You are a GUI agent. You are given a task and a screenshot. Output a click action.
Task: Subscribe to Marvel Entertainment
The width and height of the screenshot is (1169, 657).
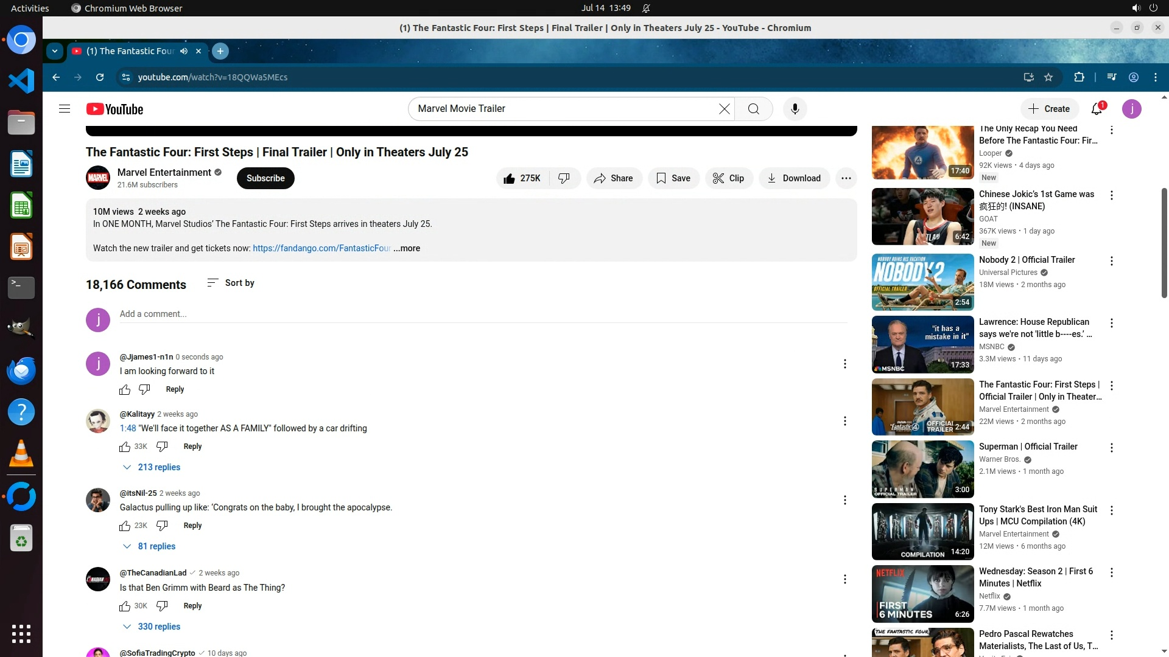265,178
